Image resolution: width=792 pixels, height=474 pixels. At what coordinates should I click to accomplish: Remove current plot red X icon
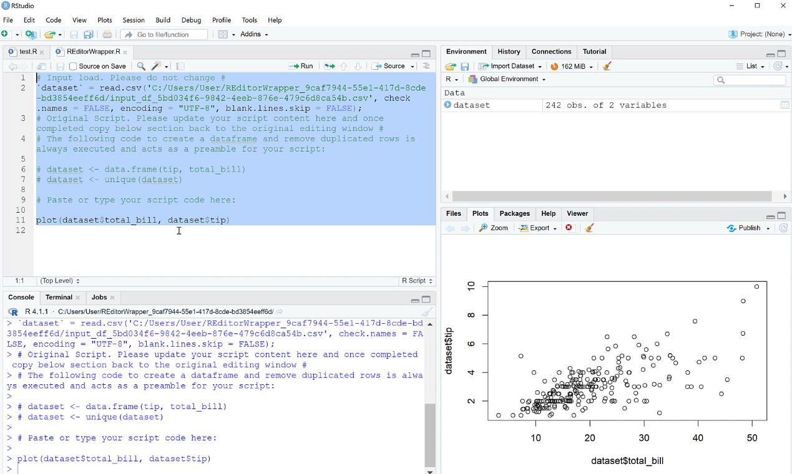[x=569, y=228]
